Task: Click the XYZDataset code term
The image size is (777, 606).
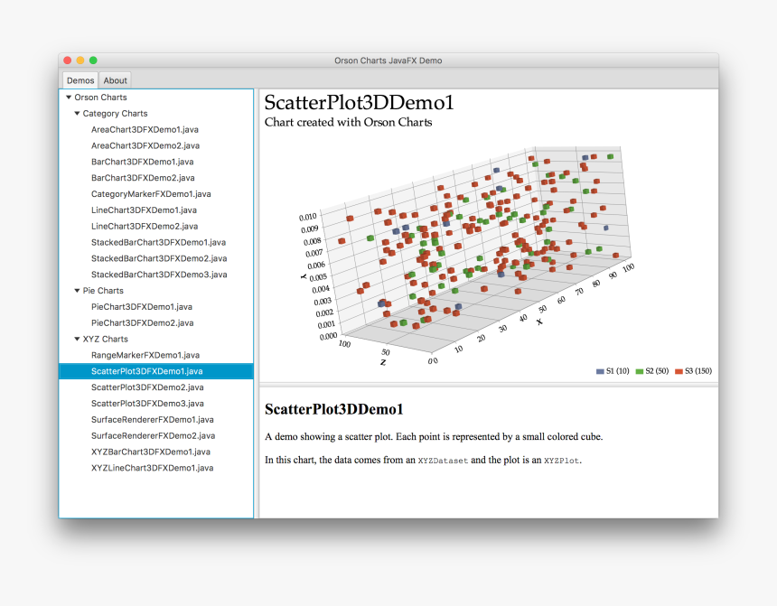Action: click(x=443, y=461)
